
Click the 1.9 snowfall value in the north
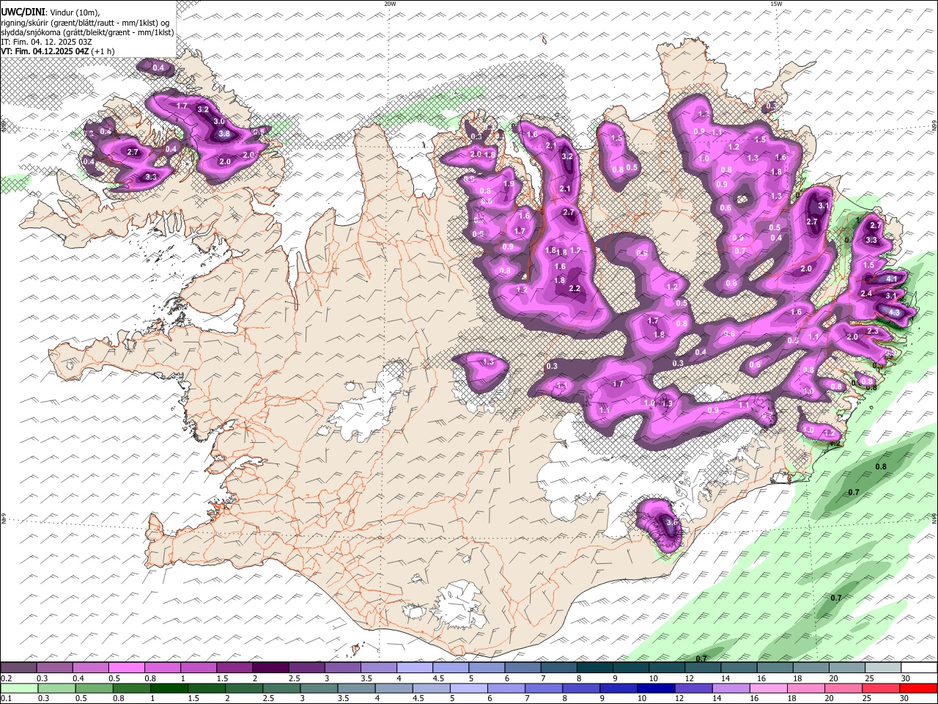(x=509, y=184)
